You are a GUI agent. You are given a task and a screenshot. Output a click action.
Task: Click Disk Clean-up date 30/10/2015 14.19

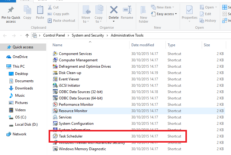coord(145,73)
